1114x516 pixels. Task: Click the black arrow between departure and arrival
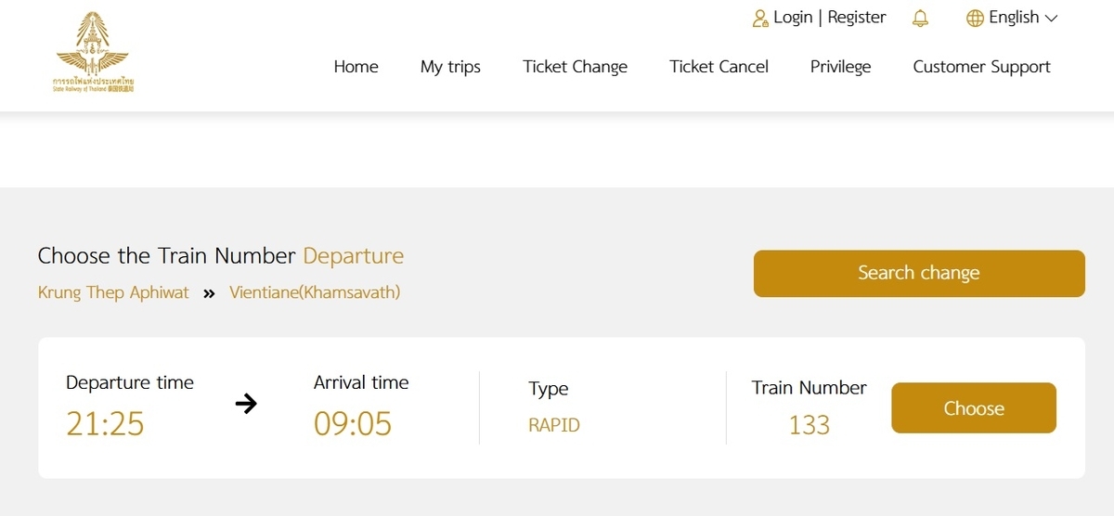(x=246, y=404)
